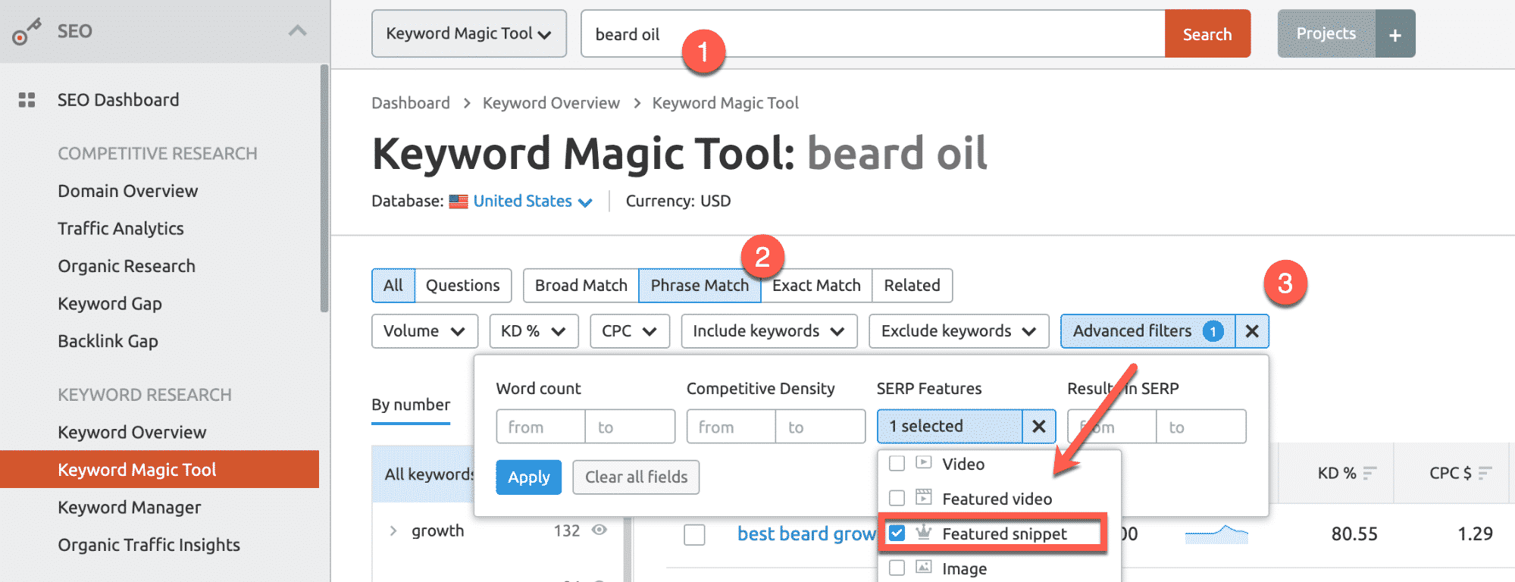Image resolution: width=1515 pixels, height=582 pixels.
Task: Uncheck the Featured snippet checkbox
Action: (897, 533)
